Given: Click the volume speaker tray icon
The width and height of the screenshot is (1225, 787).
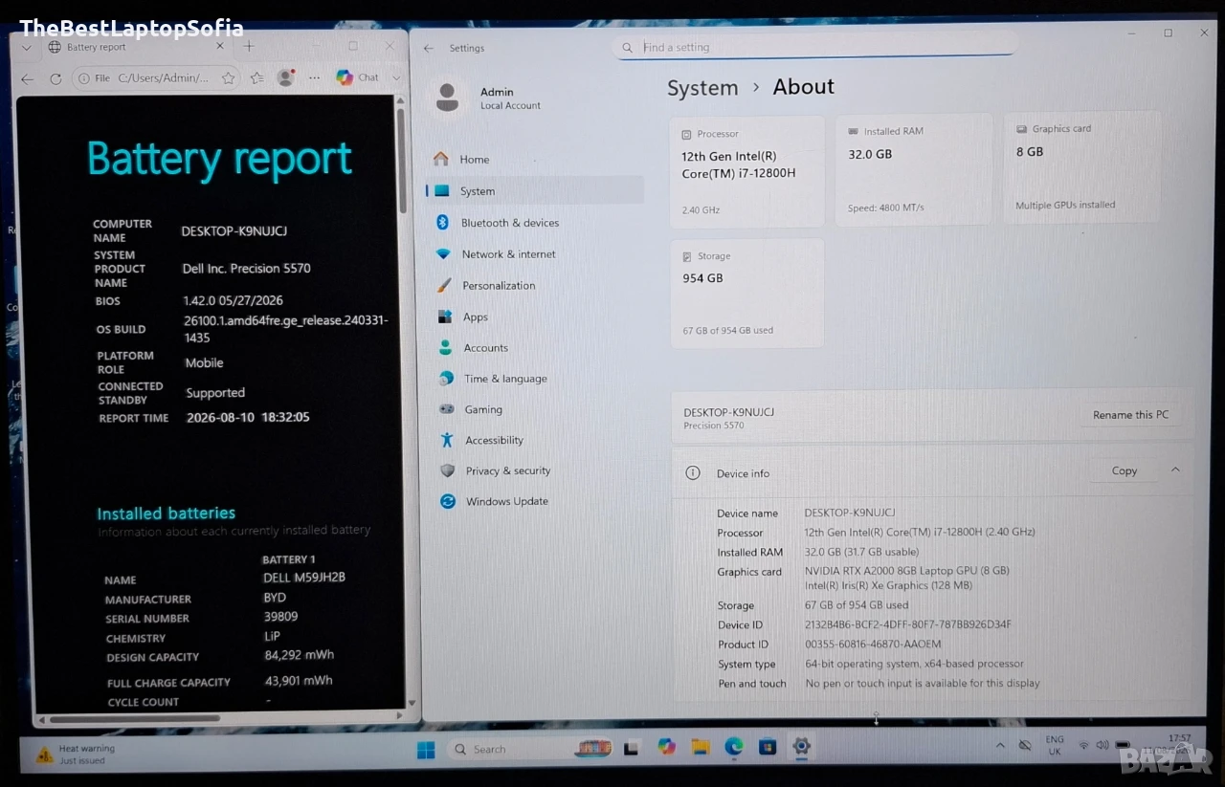Looking at the screenshot, I should (1102, 745).
